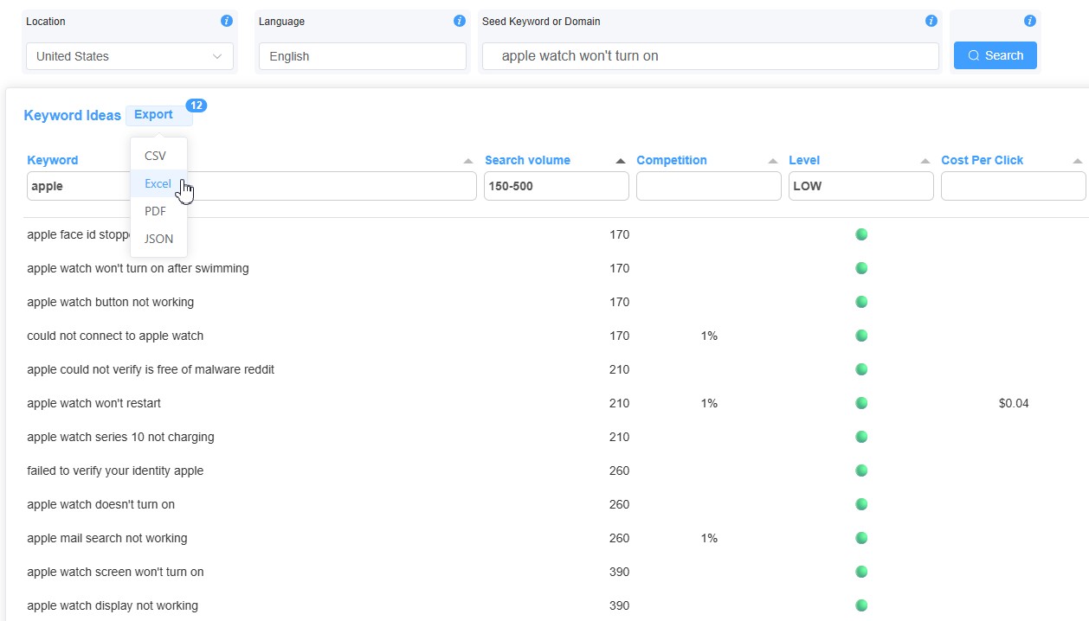Click the info icon beside Location
Screen dimensions: 1089x621
[x=226, y=21]
